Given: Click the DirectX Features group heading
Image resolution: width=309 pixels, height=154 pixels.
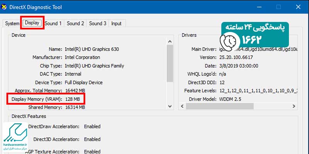Looking at the screenshot, I should tap(29, 116).
